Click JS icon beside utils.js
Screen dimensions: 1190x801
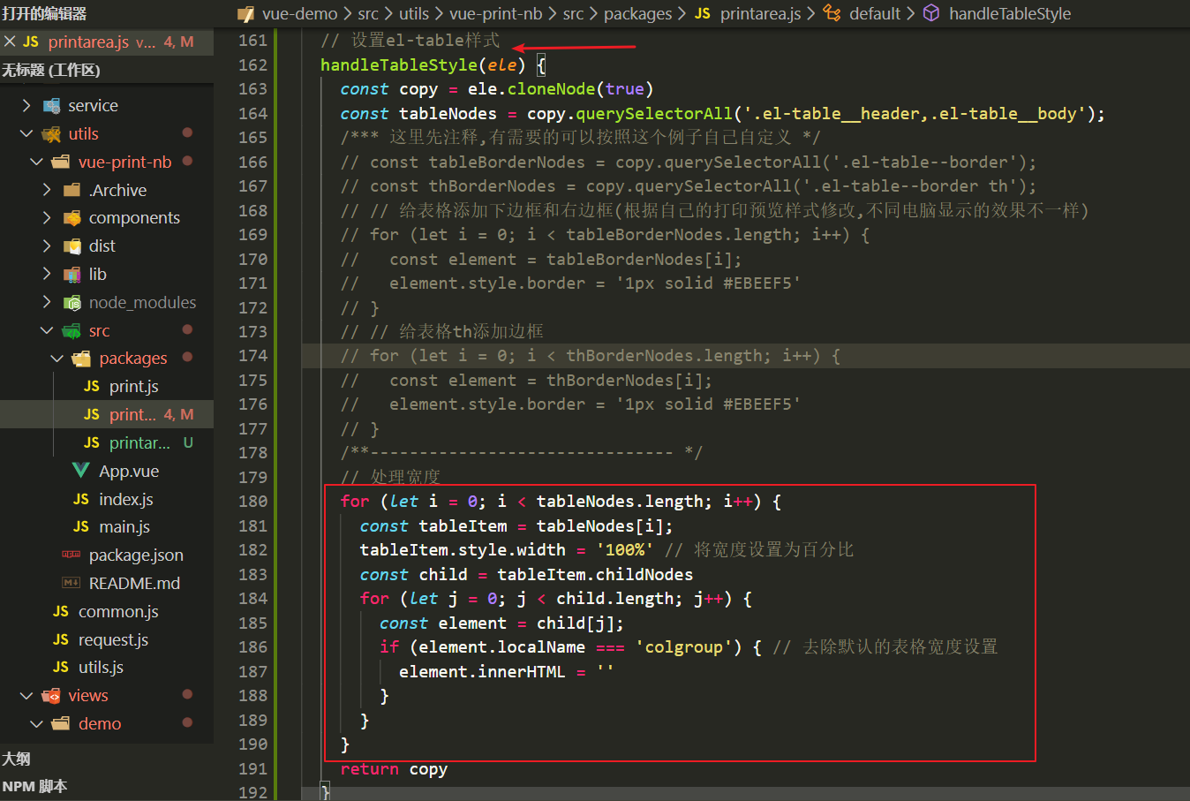[x=61, y=667]
